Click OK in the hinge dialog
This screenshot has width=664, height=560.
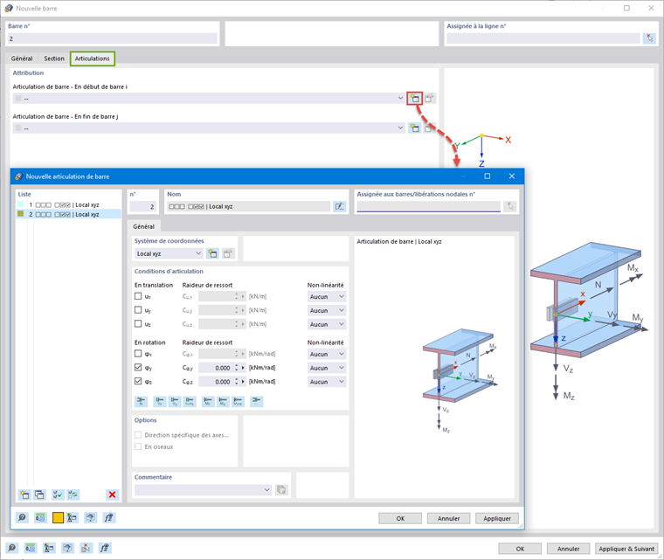(x=400, y=518)
